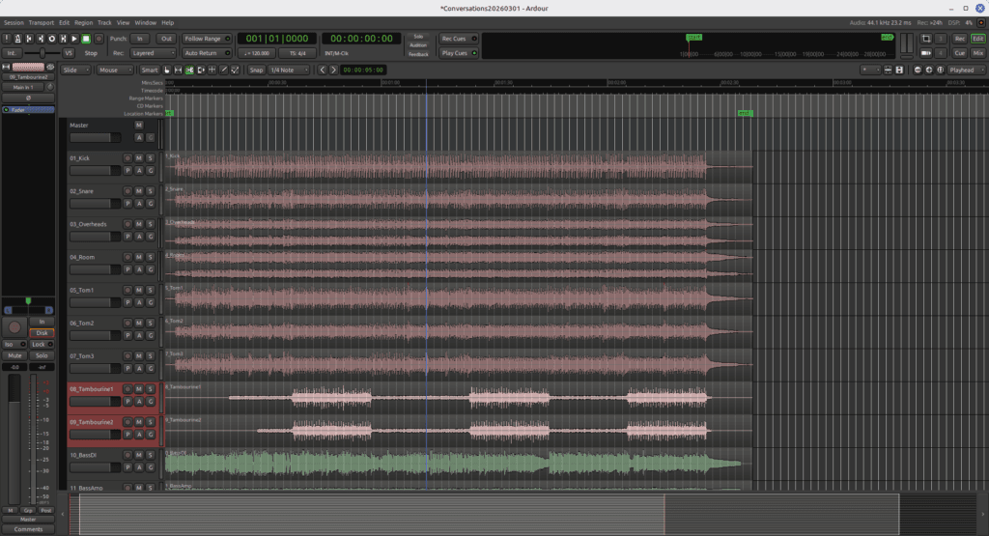Image resolution: width=989 pixels, height=536 pixels.
Task: Open the Session menu
Action: pyautogui.click(x=14, y=22)
